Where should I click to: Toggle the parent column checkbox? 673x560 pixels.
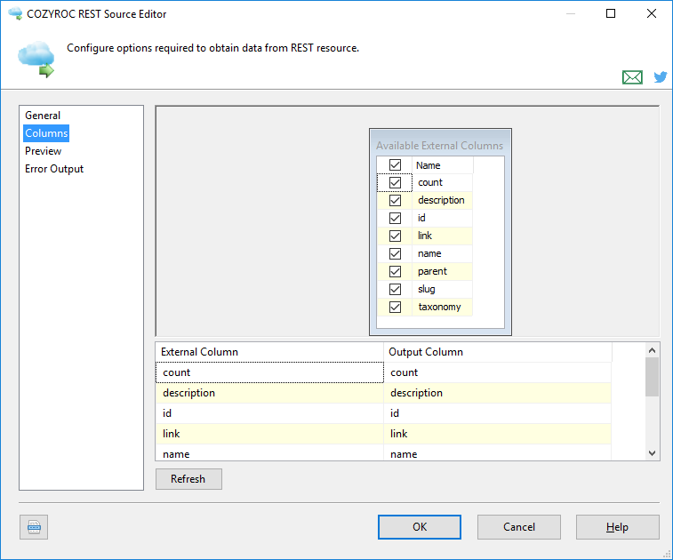point(395,272)
